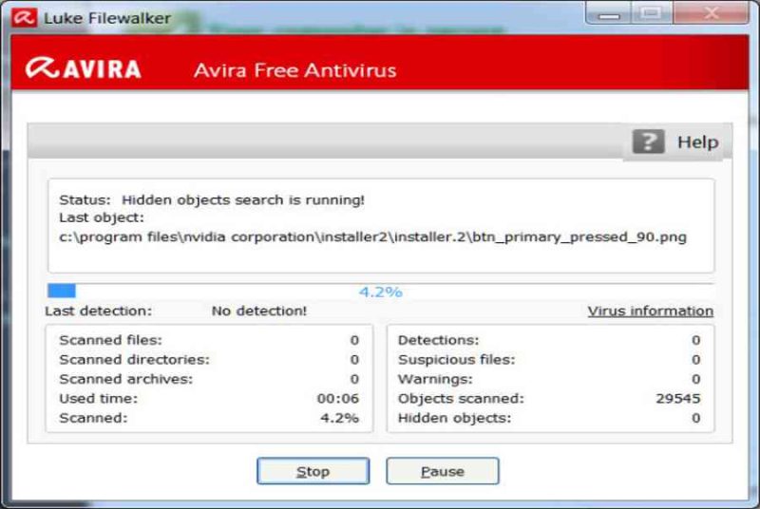Screen dimensions: 760x509
Task: Click the 'Suspicious files:' row label
Action: coord(457,359)
